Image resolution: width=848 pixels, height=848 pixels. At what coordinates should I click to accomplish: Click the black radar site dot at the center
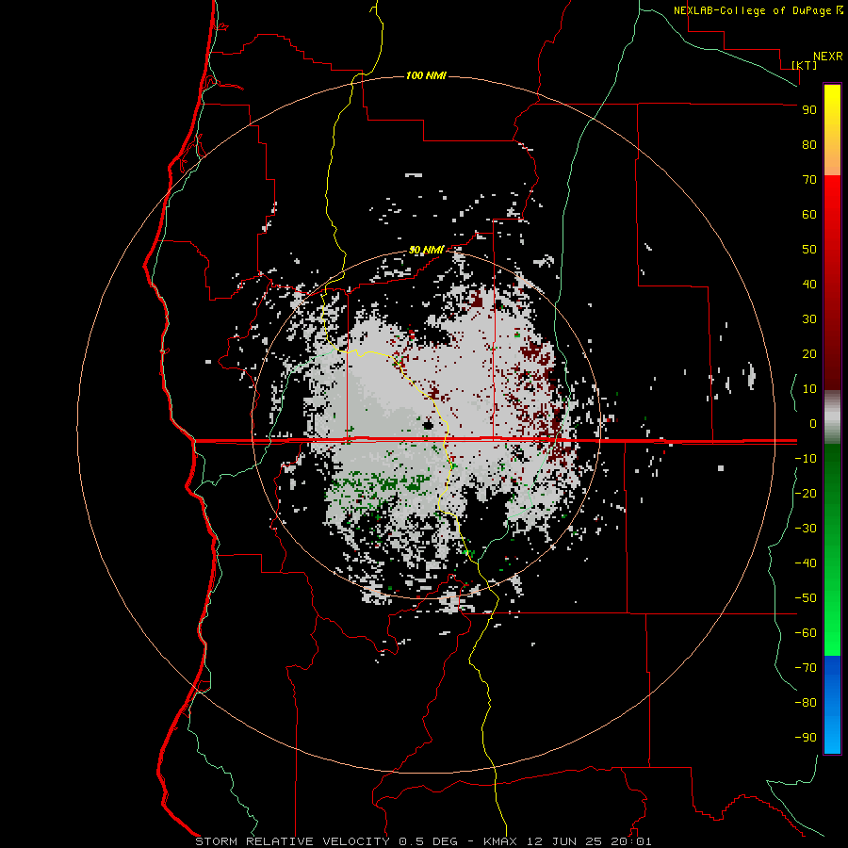(x=428, y=426)
